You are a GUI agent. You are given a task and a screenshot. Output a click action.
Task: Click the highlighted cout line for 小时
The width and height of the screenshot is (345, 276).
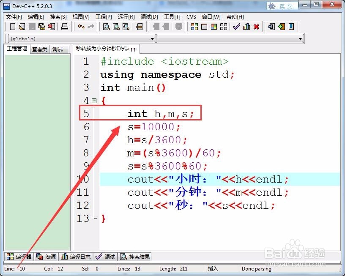tap(190, 179)
